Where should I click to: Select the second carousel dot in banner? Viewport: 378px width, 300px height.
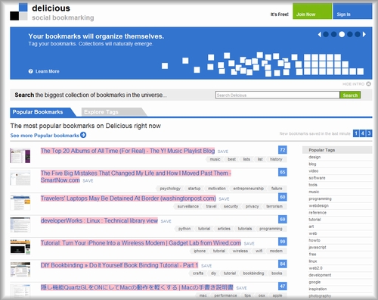(333, 34)
